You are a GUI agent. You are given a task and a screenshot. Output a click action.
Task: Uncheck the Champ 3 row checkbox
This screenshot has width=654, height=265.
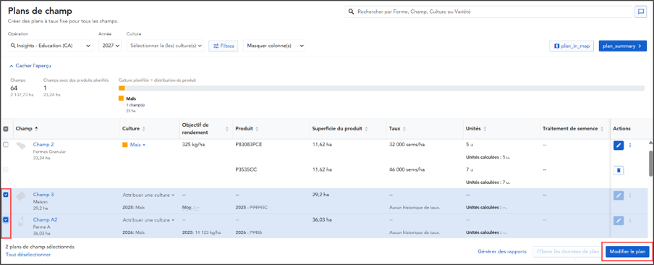point(6,195)
